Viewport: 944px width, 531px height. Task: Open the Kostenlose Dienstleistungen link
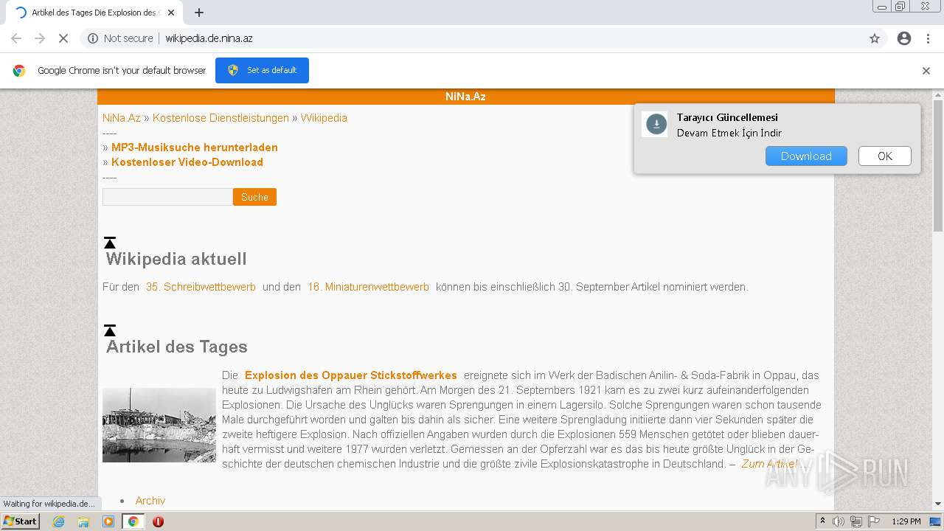coord(221,118)
